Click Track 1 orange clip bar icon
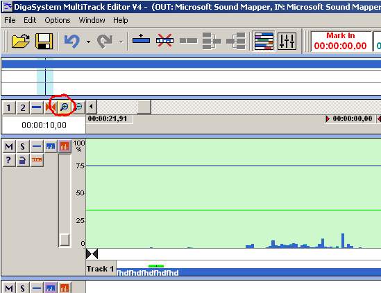The height and width of the screenshot is (293, 381). click(37, 160)
